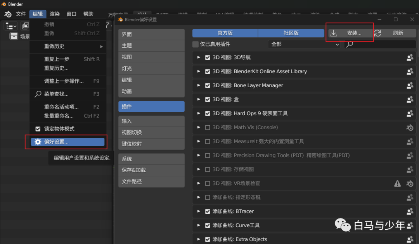Open the 全部 category dropdown
This screenshot has width=419, height=244.
304,44
